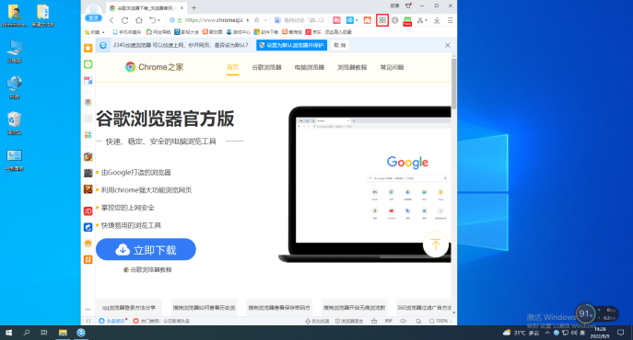The height and width of the screenshot is (340, 633).
Task: Open the green clock sidebar icon
Action: (88, 64)
